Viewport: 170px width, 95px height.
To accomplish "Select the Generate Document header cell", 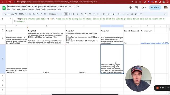I will pyautogui.click(x=132, y=30).
